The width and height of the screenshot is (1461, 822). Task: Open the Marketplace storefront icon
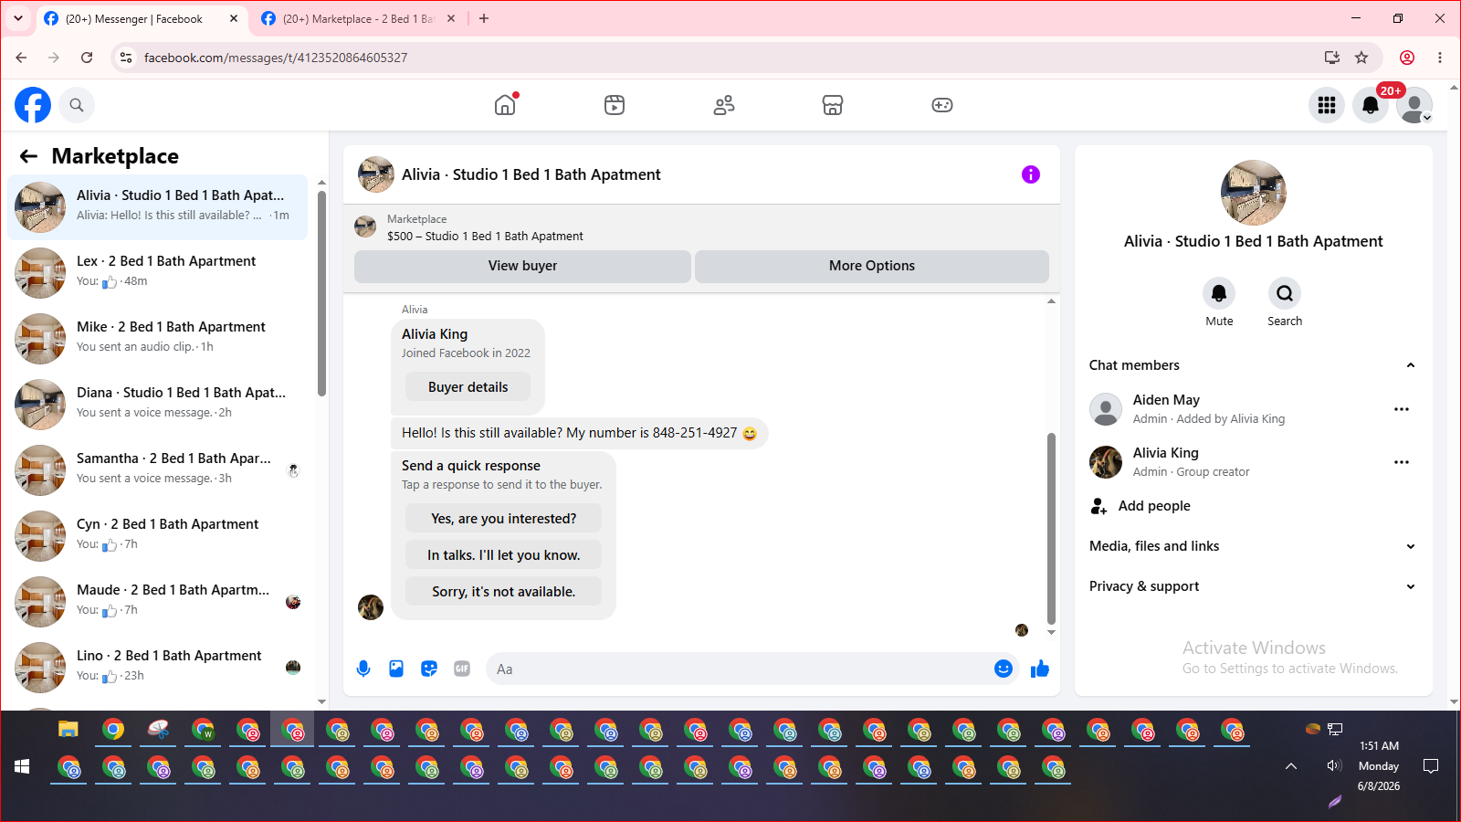[833, 105]
